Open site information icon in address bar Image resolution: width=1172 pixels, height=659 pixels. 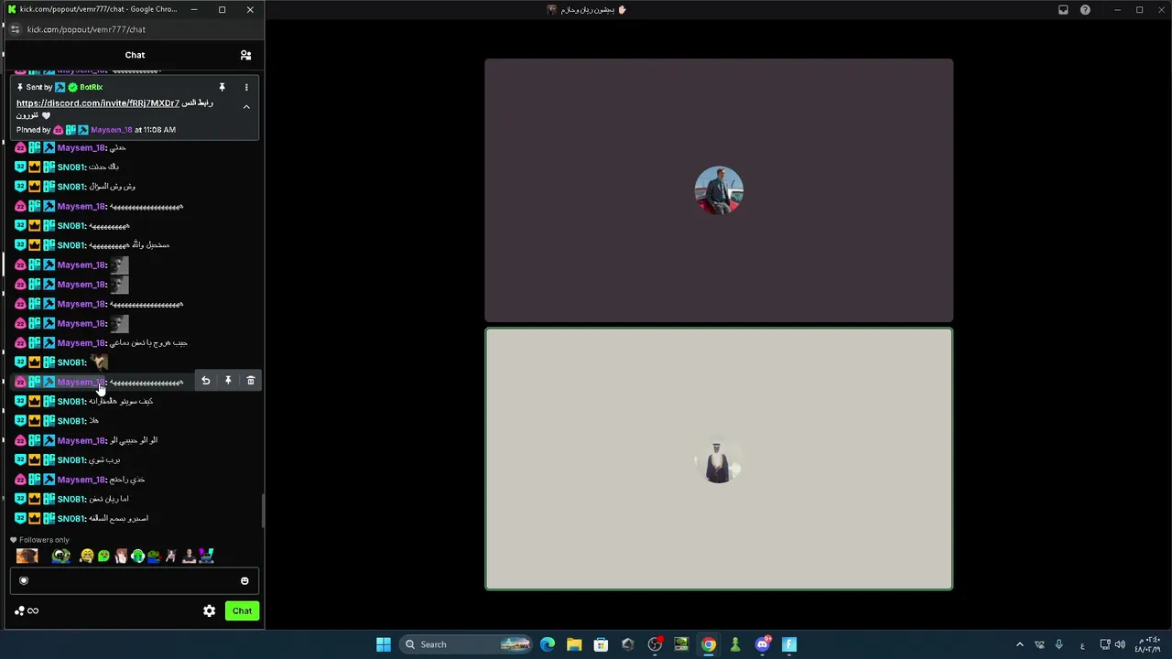(15, 29)
